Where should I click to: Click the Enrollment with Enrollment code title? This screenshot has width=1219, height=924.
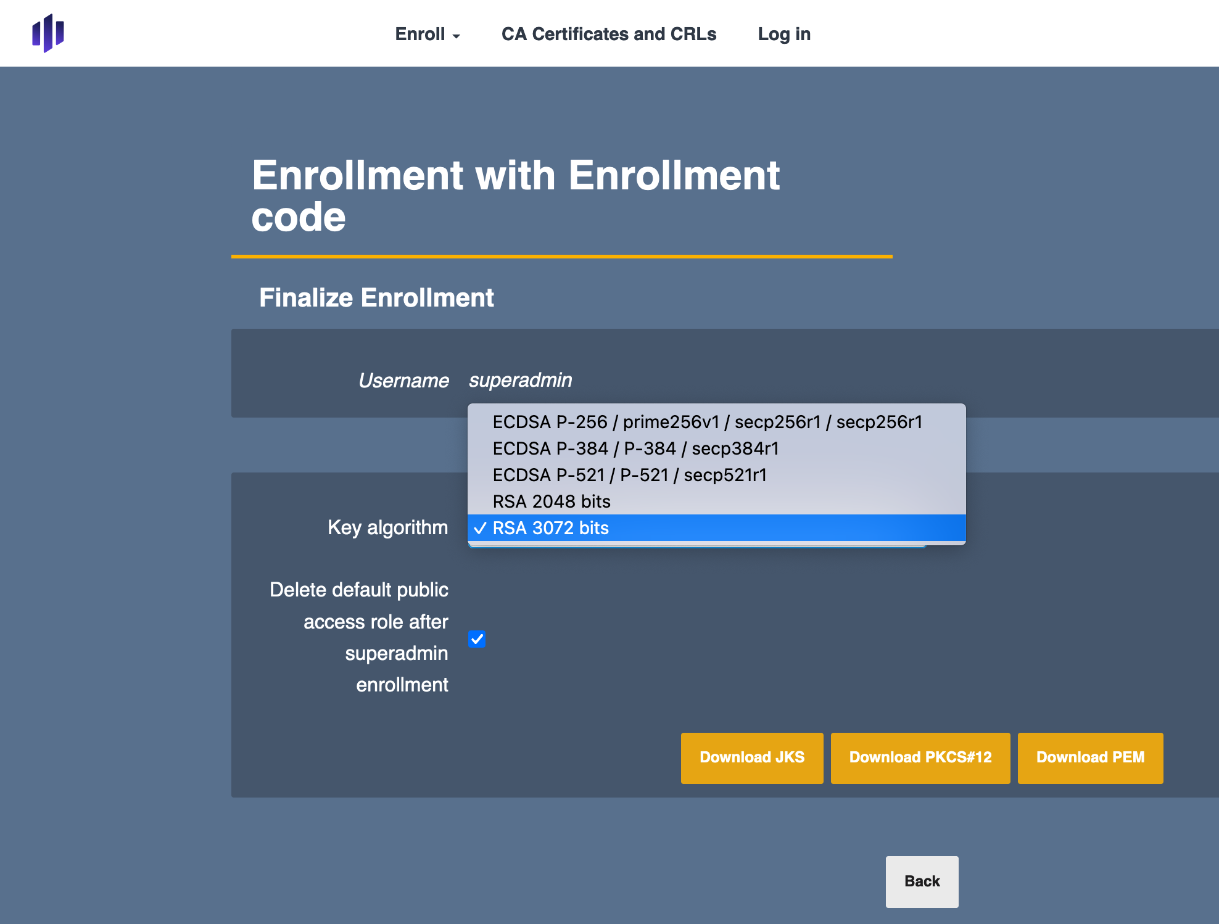click(515, 196)
